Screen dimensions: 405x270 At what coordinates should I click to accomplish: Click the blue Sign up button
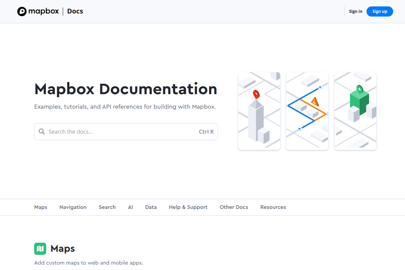pyautogui.click(x=380, y=11)
